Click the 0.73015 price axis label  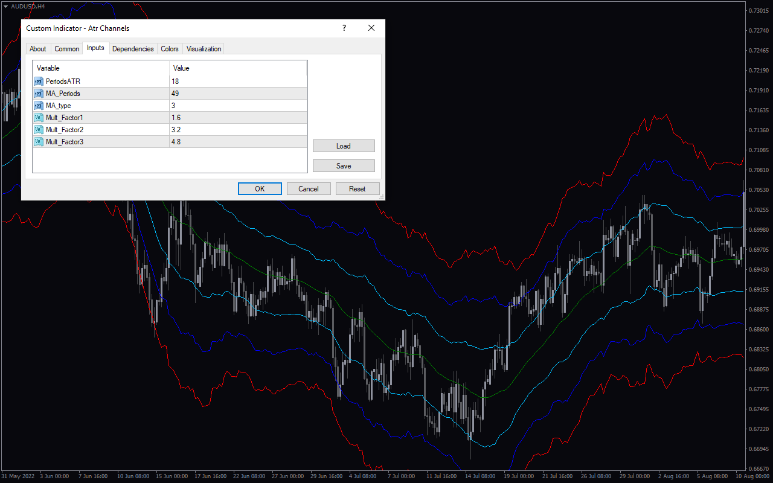click(759, 11)
